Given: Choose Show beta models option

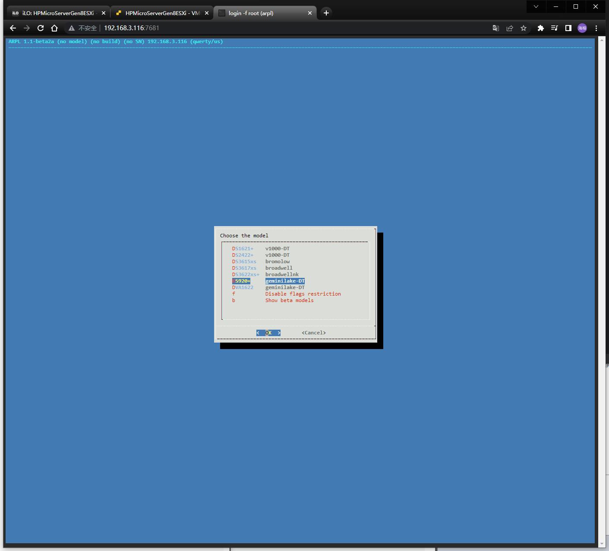Looking at the screenshot, I should 289,300.
